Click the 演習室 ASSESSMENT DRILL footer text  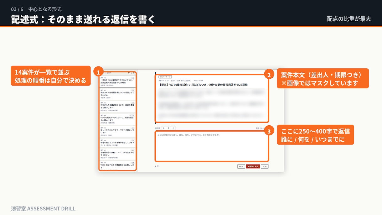[43, 208]
